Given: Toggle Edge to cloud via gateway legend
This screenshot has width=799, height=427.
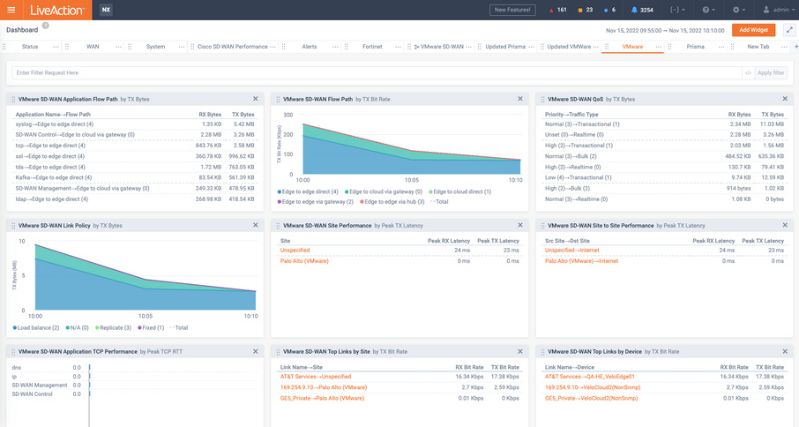Looking at the screenshot, I should [x=384, y=191].
